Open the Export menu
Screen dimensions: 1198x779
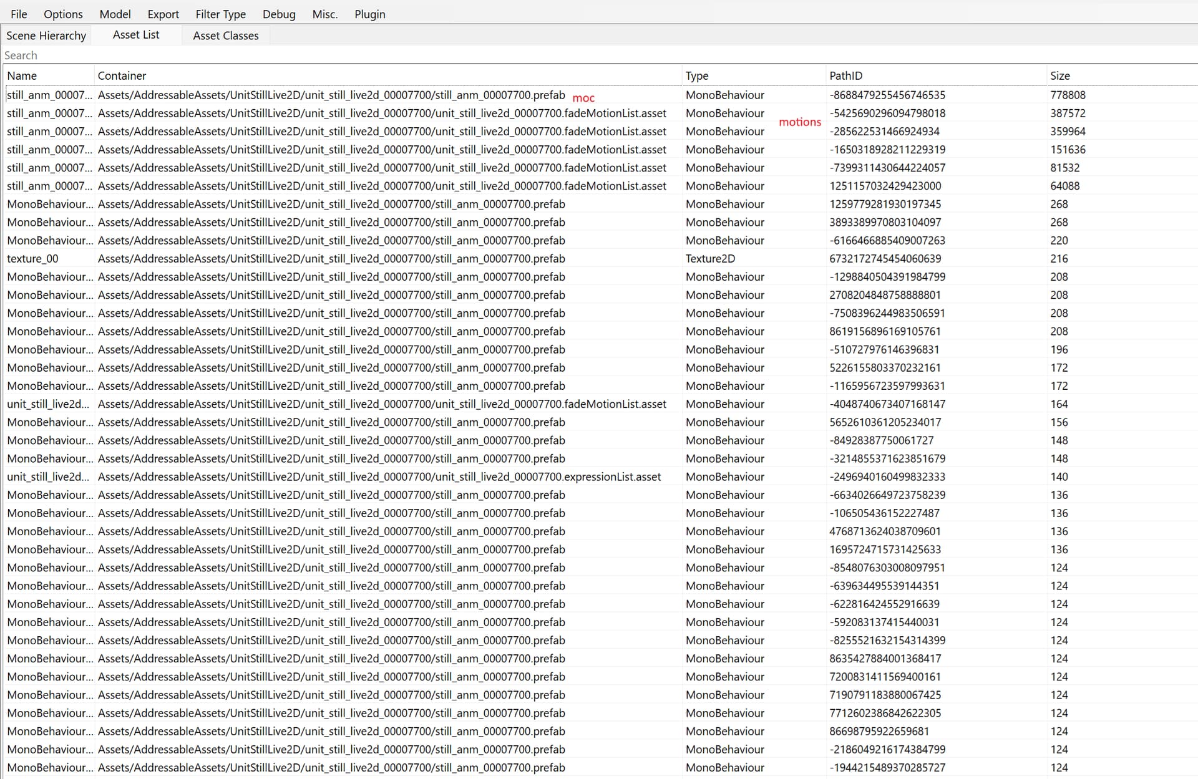(163, 14)
